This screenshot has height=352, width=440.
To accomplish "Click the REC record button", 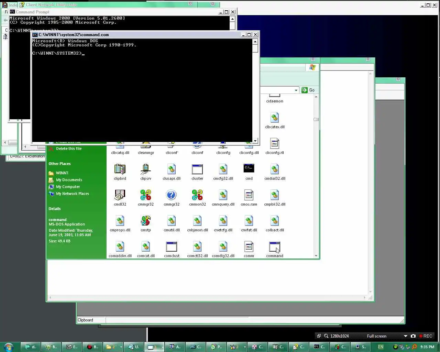I will click(426, 336).
